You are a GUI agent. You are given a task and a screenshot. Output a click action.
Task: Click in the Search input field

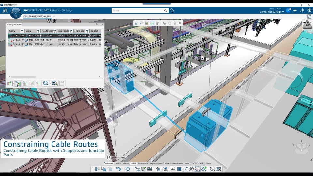[x=138, y=10]
